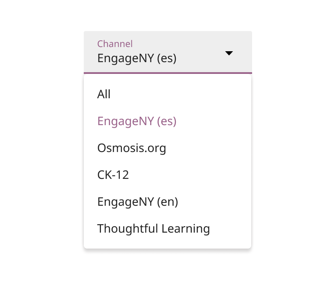
Task: Switch channel filter to All
Action: 104,94
